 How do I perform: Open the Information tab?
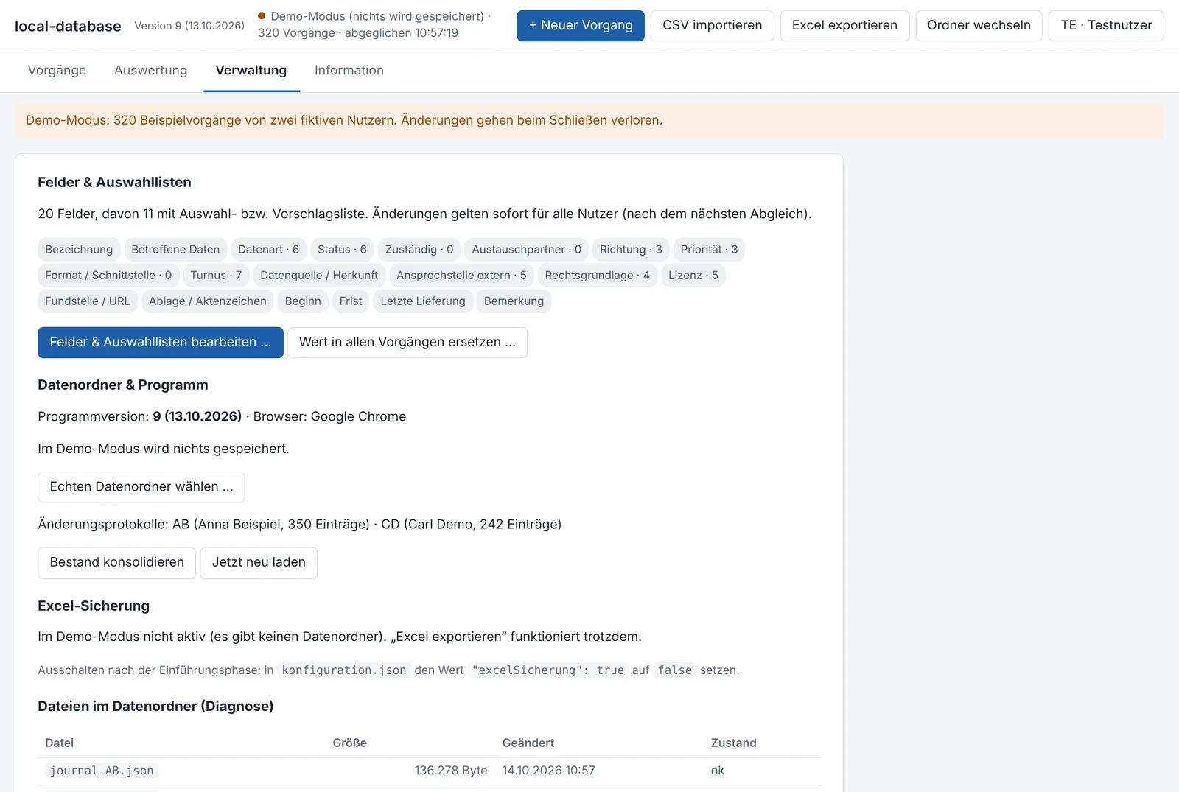pos(349,71)
